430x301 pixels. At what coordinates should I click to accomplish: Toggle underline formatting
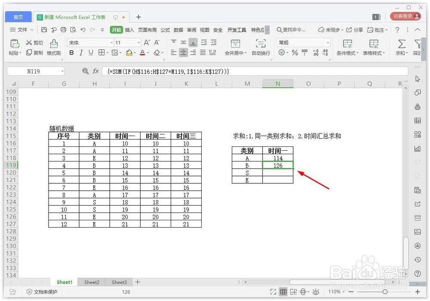pos(91,52)
